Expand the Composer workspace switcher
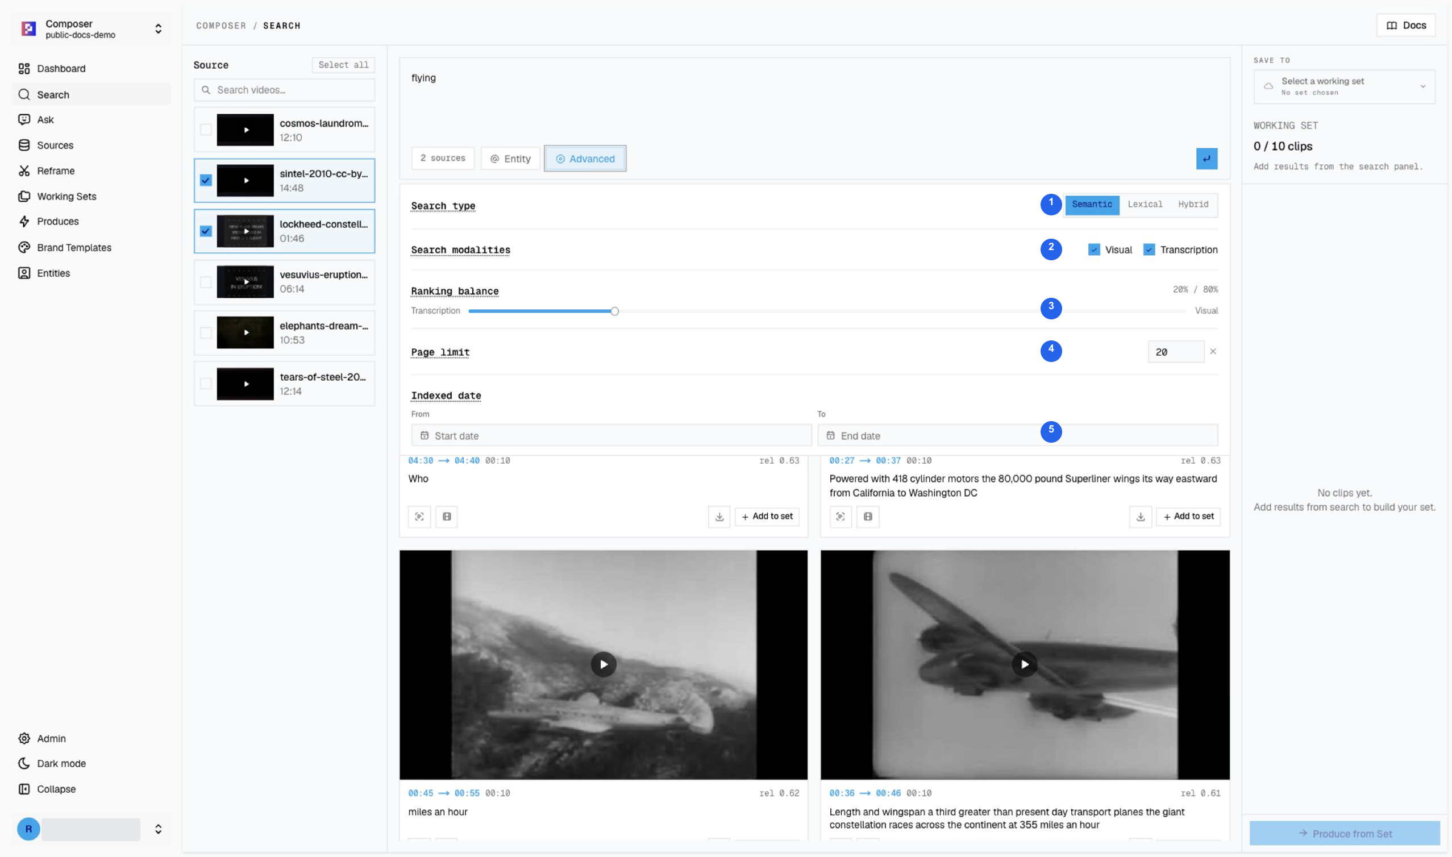The image size is (1452, 857). (158, 28)
